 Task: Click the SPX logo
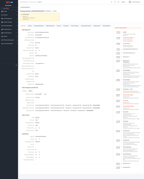click(8, 2)
